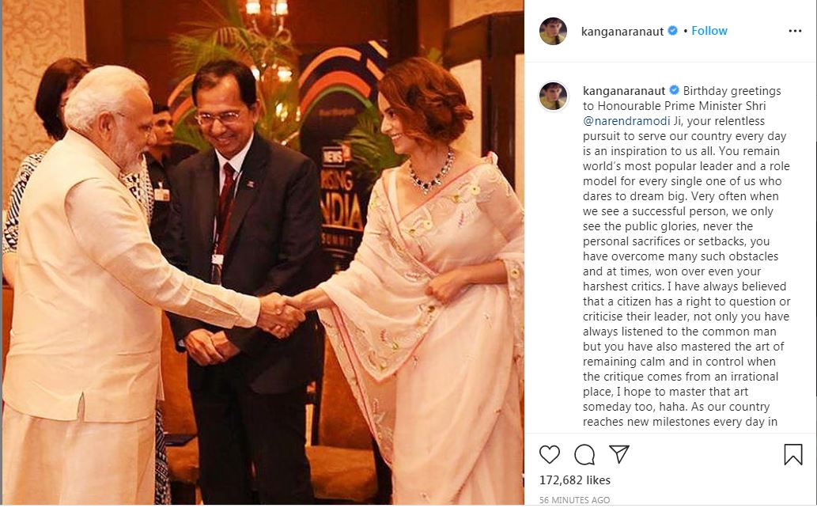Click the kanganaranaut username in header
This screenshot has height=508, width=817.
tap(622, 32)
